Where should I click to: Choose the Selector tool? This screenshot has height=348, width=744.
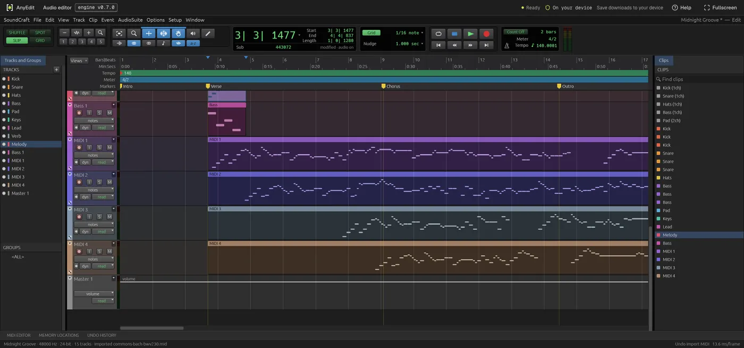(x=164, y=33)
